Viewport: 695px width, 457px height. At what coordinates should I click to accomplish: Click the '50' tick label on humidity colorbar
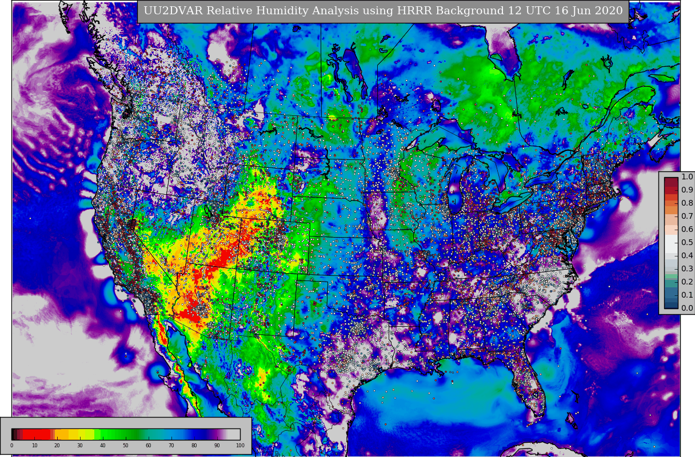(x=126, y=445)
